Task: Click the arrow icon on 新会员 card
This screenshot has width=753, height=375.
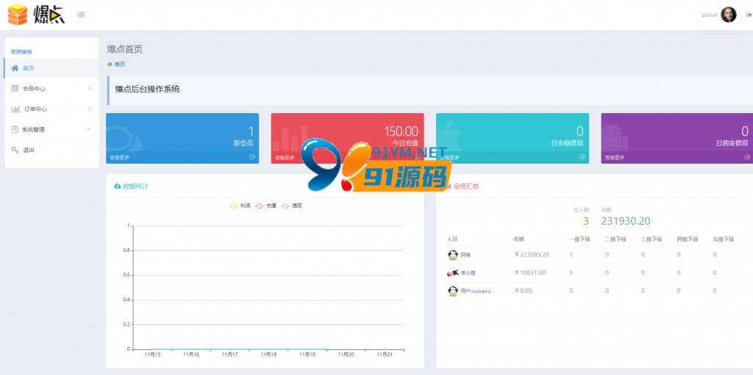Action: coord(252,157)
